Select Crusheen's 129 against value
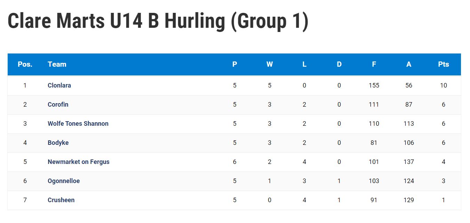 409,200
